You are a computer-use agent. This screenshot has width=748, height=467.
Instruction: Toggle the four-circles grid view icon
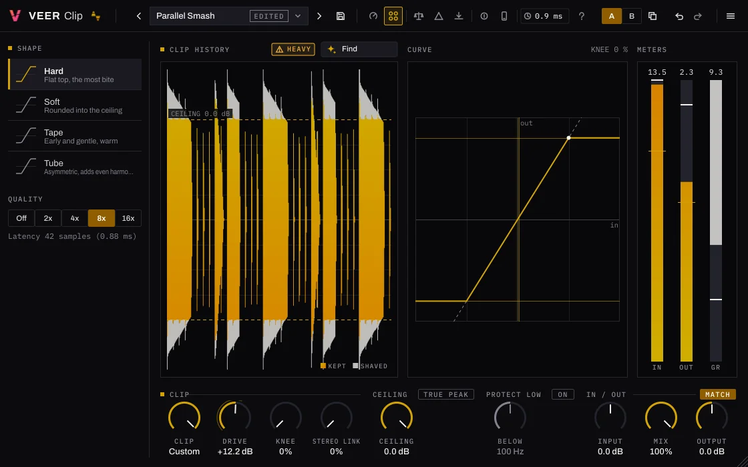click(x=393, y=16)
